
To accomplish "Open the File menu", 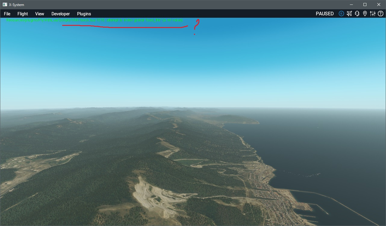I will 7,14.
